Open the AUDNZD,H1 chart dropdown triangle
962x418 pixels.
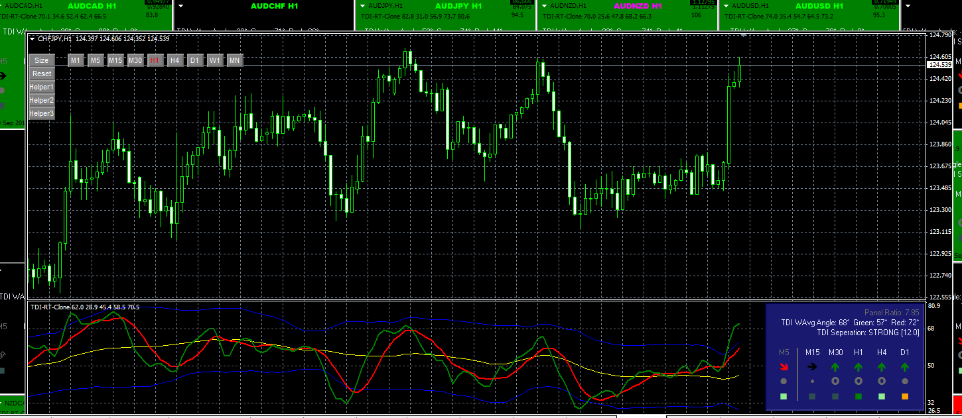[x=545, y=5]
